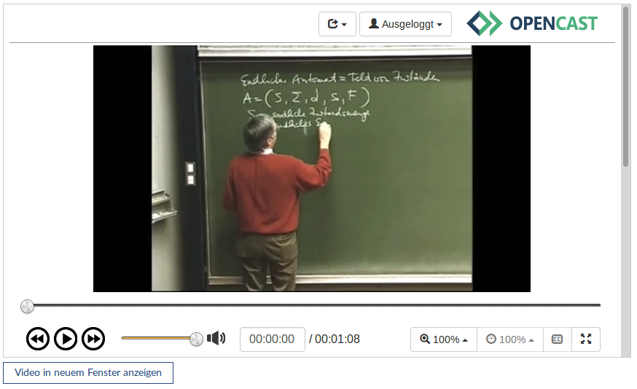Toggle closed captions button
637x389 pixels.
click(557, 339)
